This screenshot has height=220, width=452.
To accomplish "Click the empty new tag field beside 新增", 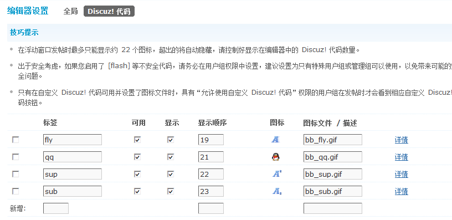I will (x=56, y=208).
